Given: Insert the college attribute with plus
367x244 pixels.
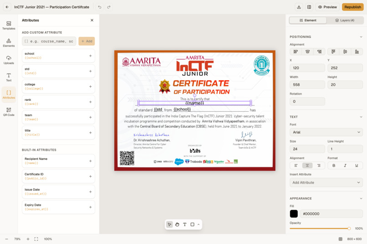Looking at the screenshot, I should [90, 87].
